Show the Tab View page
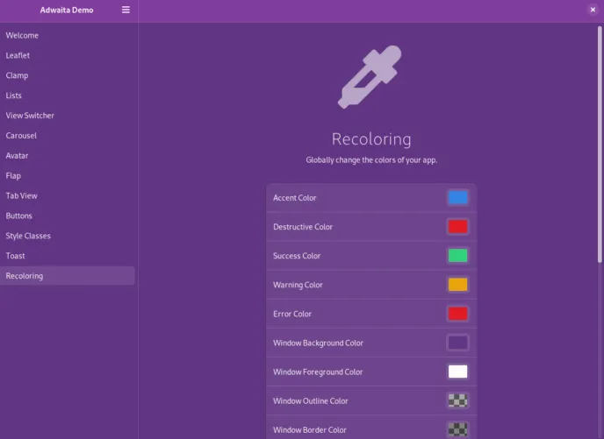604x439 pixels. [21, 195]
